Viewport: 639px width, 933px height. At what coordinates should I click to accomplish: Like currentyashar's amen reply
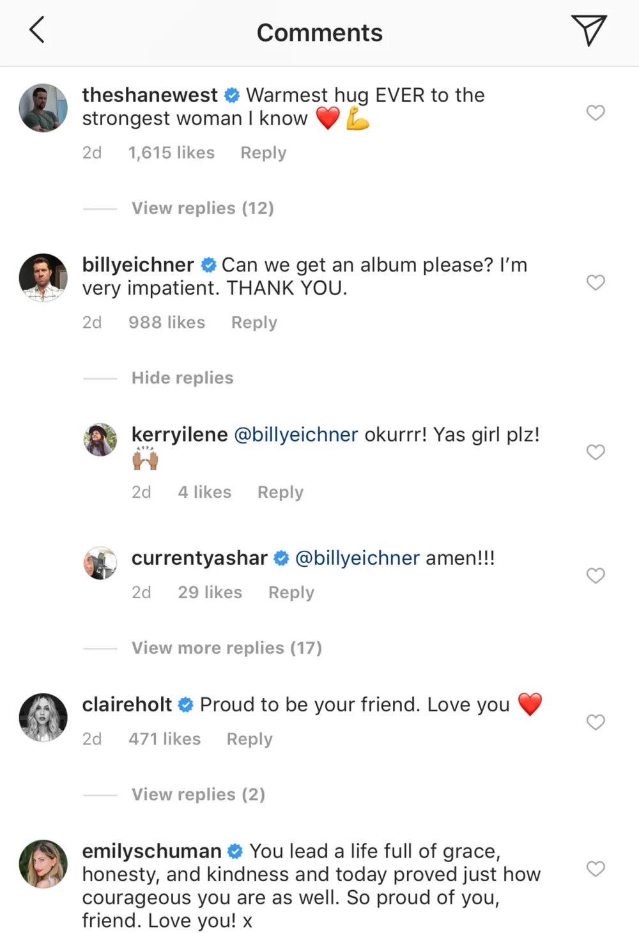[x=596, y=576]
